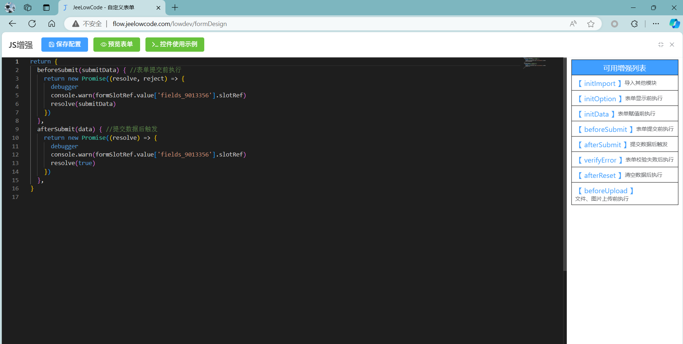
Task: Click the browser back arrow icon
Action: pyautogui.click(x=12, y=24)
